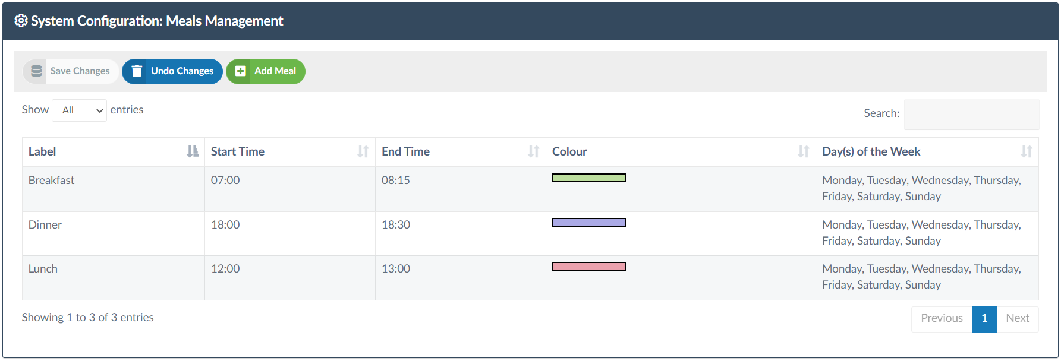The width and height of the screenshot is (1061, 361).
Task: Go to the Previous page
Action: tap(942, 318)
